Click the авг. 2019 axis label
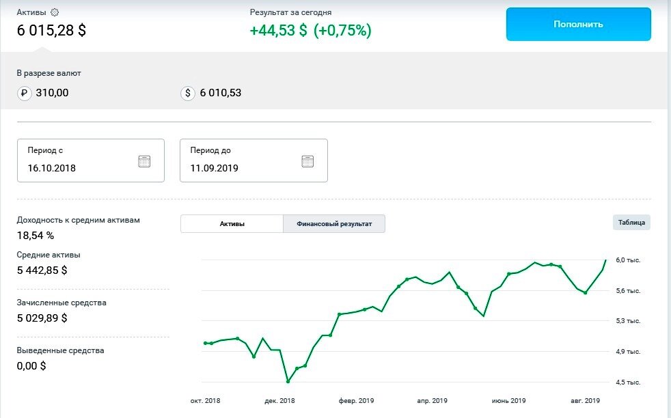 (585, 401)
